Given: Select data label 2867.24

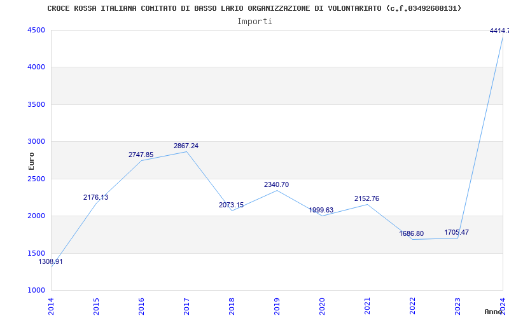Looking at the screenshot, I should coord(186,146).
